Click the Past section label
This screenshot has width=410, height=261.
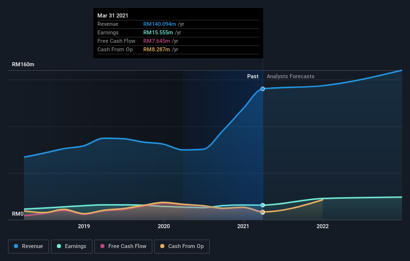click(253, 76)
